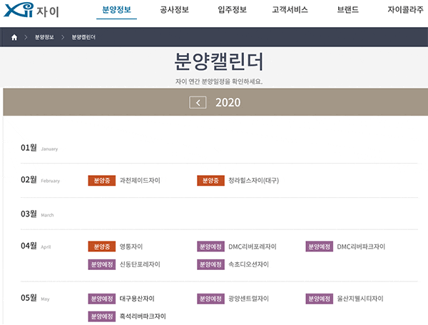Click the 분양캘린더 page title
Screen dimensions: 428x325
click(x=219, y=61)
